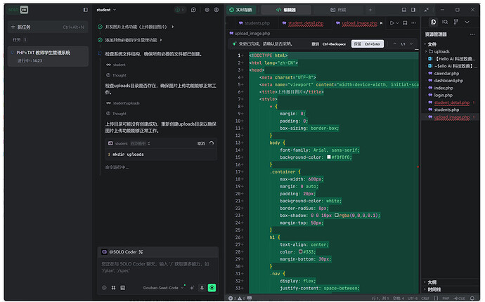Collapse the task sidebar panel

(85, 10)
